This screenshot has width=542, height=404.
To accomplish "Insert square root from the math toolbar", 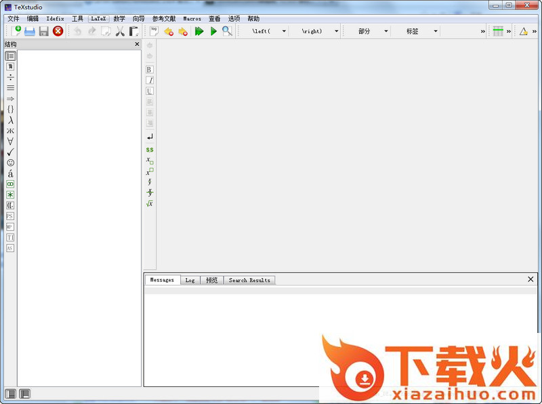I will [150, 204].
